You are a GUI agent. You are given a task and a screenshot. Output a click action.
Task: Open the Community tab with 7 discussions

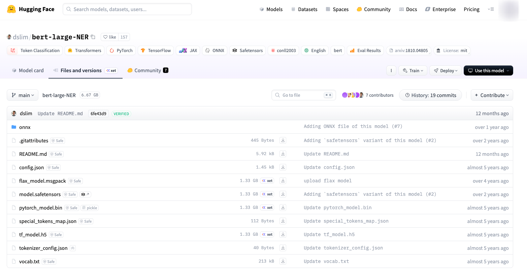tap(148, 71)
